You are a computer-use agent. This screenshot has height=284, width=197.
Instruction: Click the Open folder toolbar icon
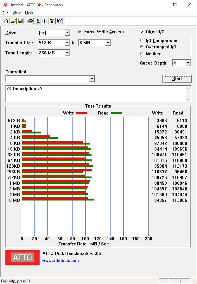(13, 21)
